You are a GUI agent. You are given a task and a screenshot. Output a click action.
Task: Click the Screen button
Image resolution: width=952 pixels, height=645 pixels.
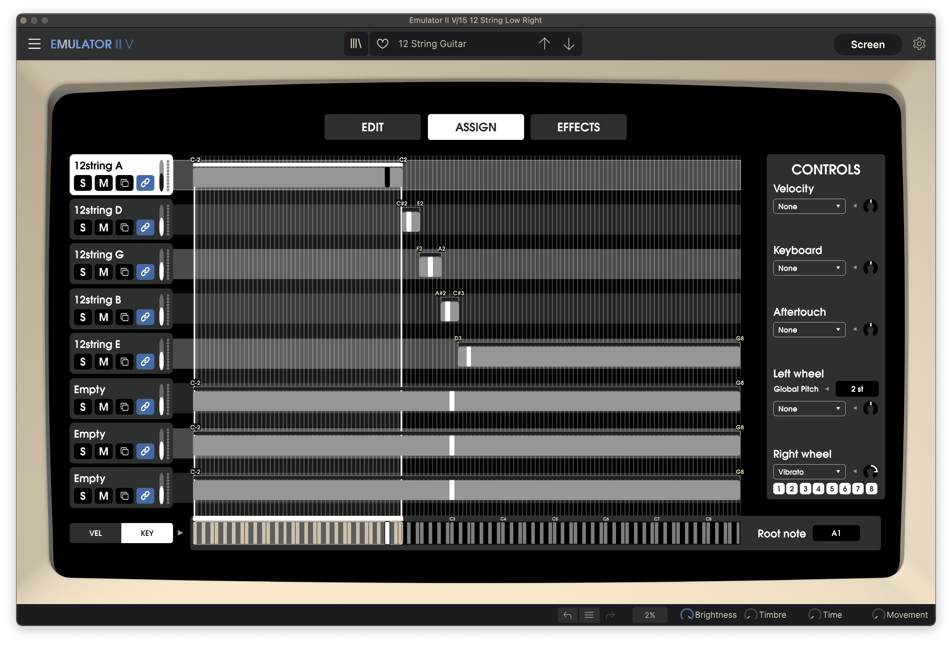(867, 44)
